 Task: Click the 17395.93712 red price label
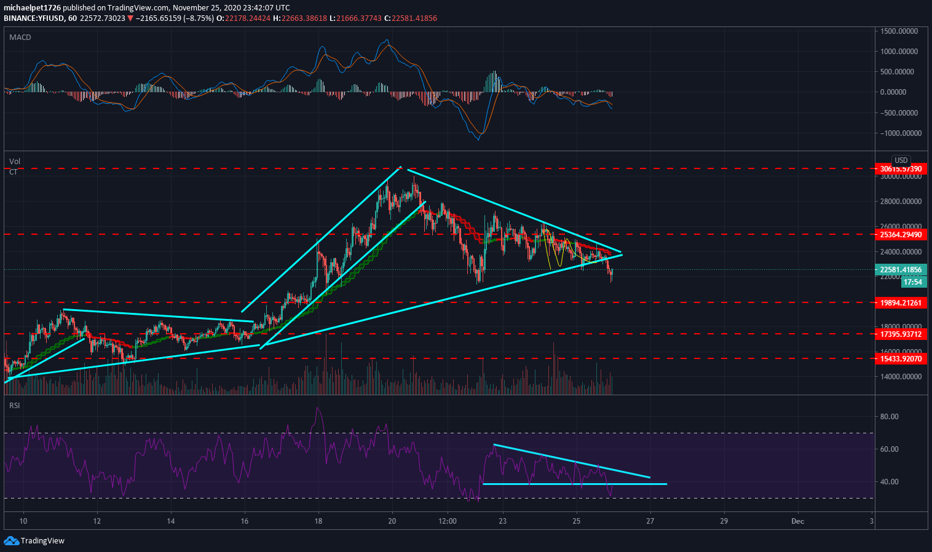[901, 334]
